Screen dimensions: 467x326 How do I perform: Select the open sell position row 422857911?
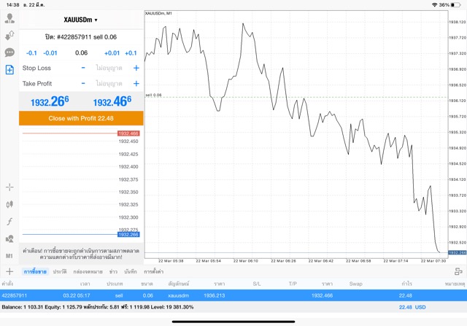pos(219,295)
